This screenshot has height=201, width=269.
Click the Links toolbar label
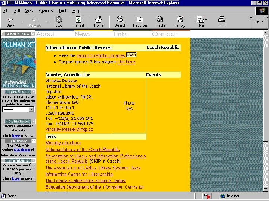[x=259, y=22]
